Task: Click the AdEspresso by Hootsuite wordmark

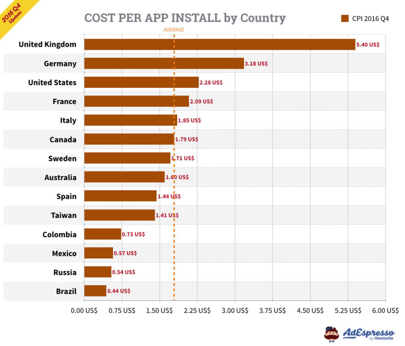Action: click(369, 333)
